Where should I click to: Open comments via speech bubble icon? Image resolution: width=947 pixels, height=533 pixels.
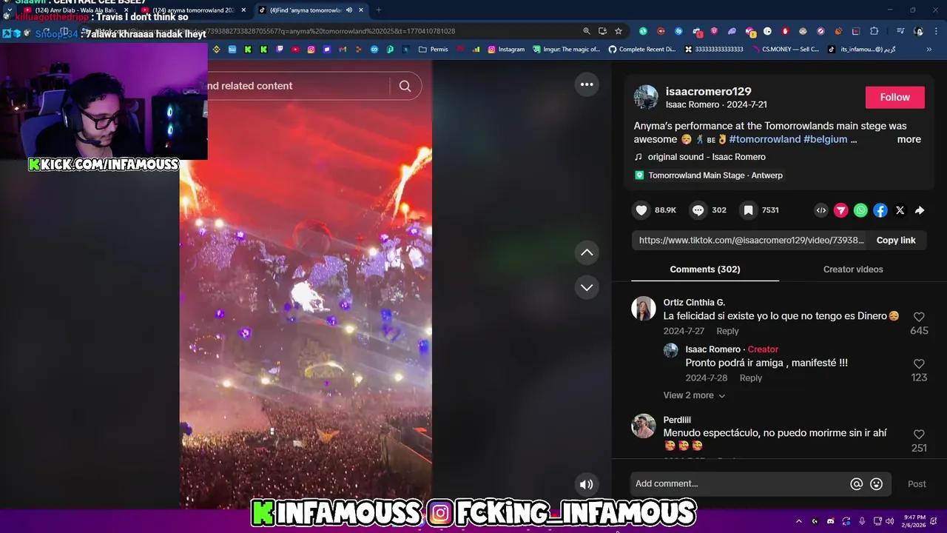[x=698, y=210]
